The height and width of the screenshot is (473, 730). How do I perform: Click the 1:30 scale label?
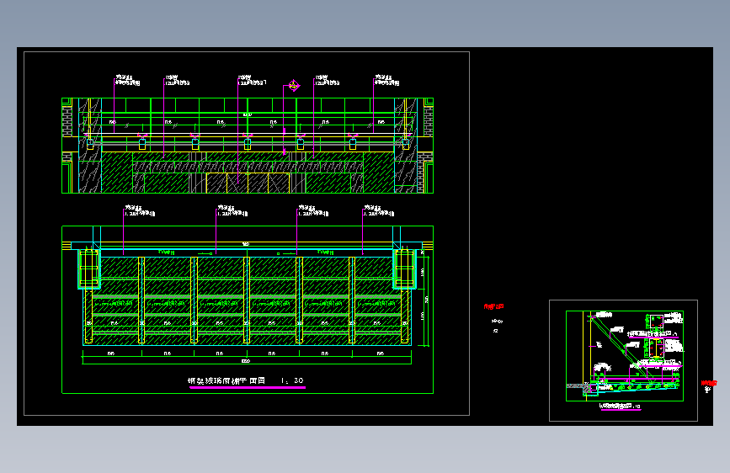tap(292, 380)
